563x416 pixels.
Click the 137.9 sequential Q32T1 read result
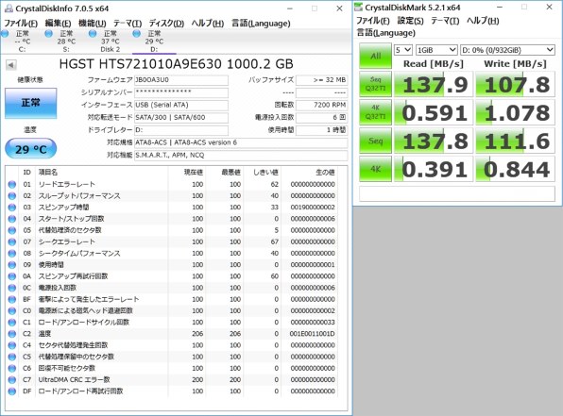click(433, 84)
